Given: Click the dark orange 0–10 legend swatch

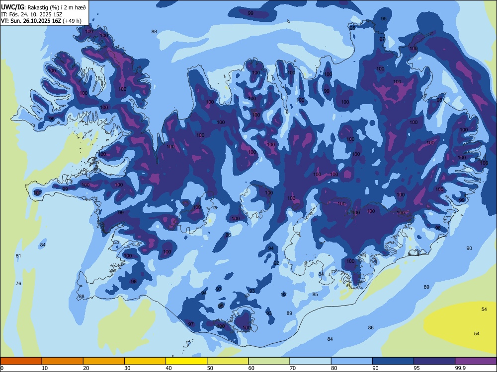Looking at the screenshot, I should tap(21, 361).
